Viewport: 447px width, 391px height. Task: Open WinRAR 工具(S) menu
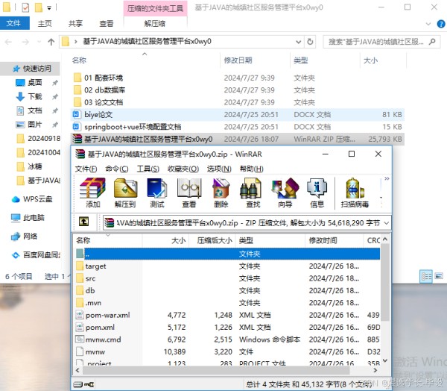pos(148,169)
